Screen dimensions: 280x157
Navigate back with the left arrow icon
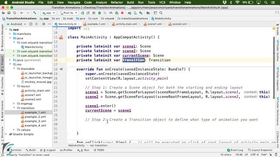click(21, 13)
